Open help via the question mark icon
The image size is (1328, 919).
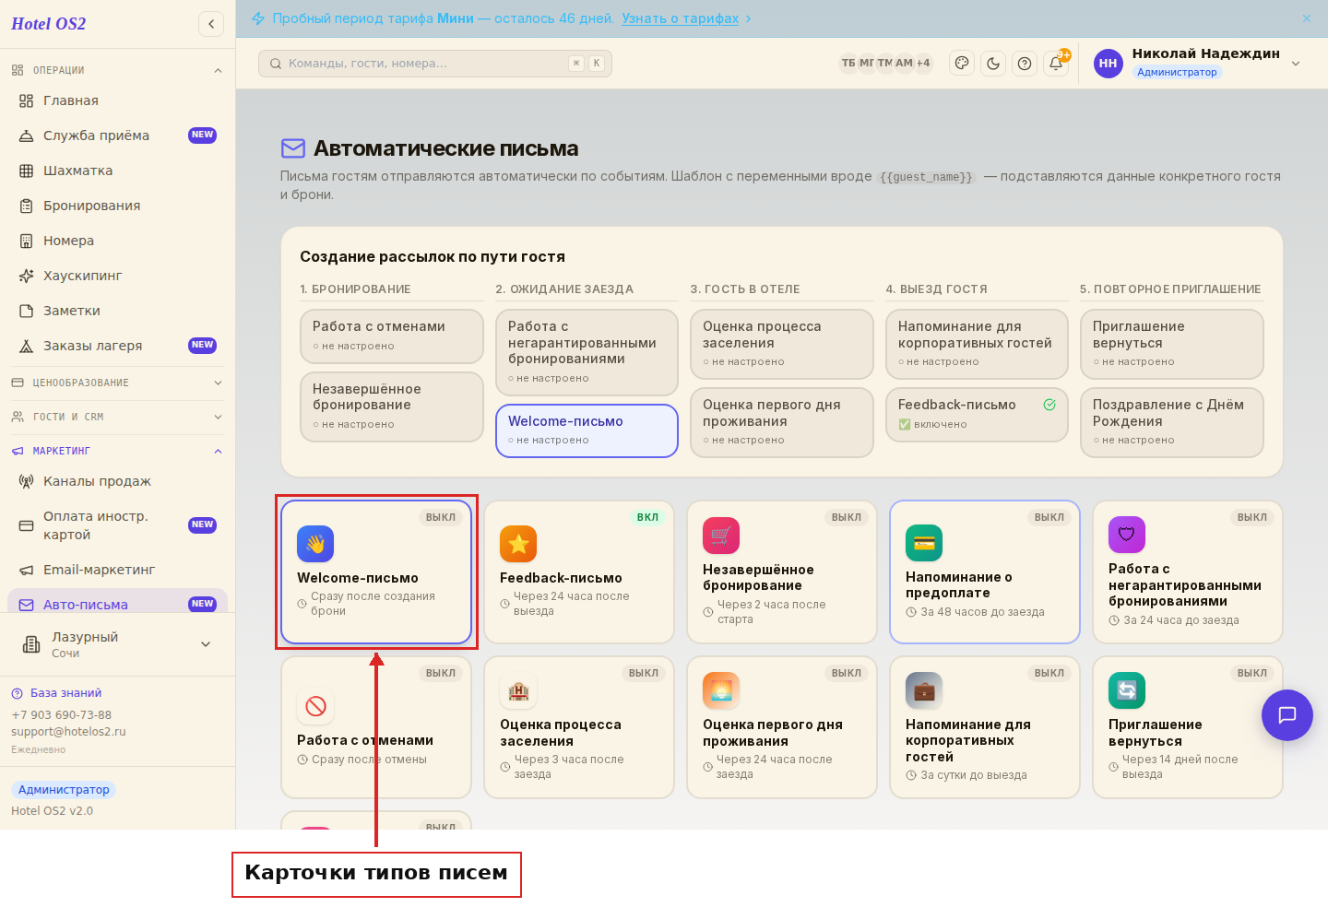tap(1025, 64)
